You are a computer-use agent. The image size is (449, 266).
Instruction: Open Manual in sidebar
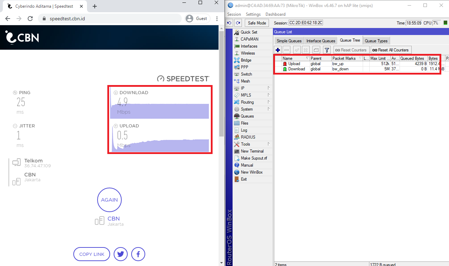pyautogui.click(x=247, y=165)
